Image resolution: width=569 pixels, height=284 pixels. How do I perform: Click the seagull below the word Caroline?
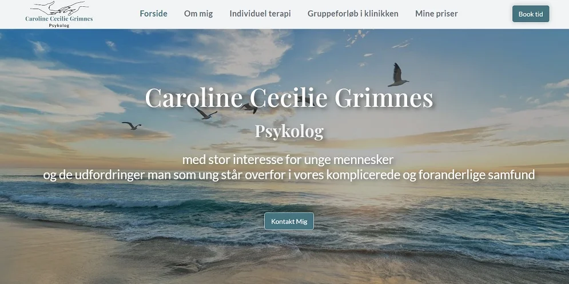pos(206,113)
